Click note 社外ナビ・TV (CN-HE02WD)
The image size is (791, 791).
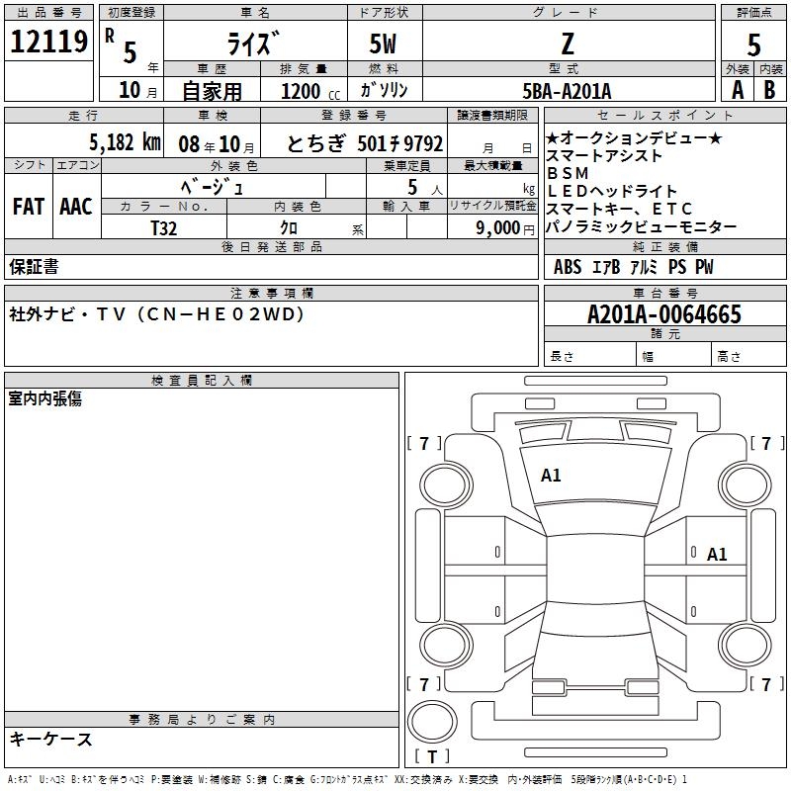coord(157,314)
